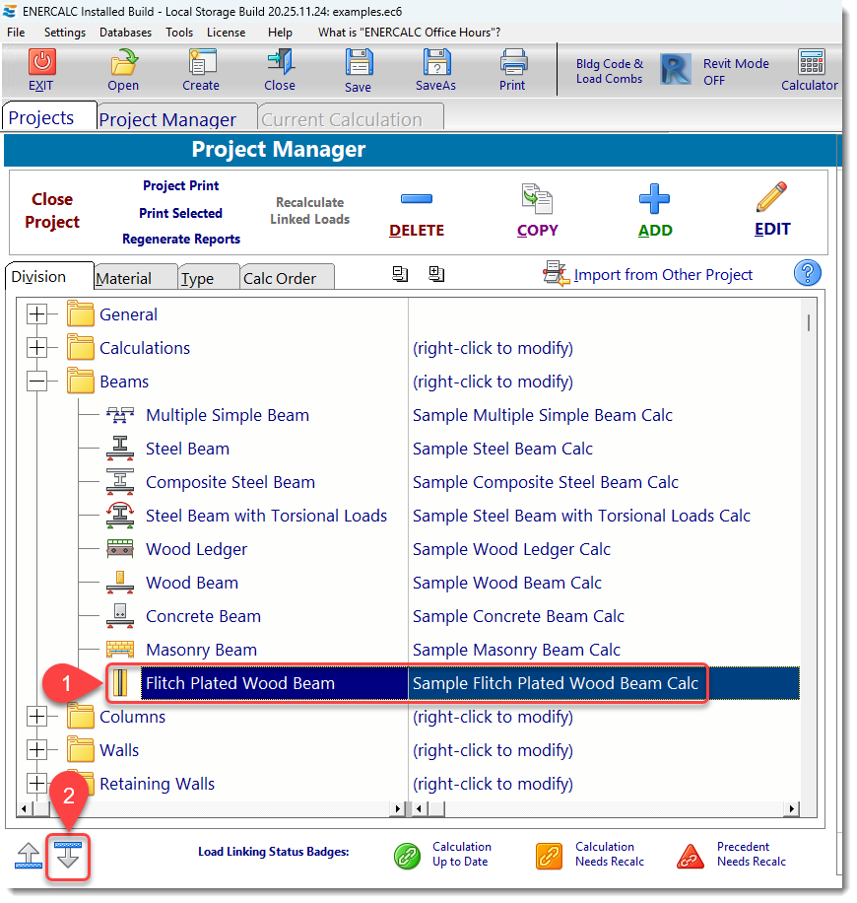This screenshot has height=903, width=857.
Task: Open the Databases menu
Action: click(125, 32)
